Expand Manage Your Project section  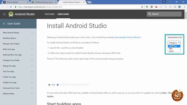[x=32, y=44]
